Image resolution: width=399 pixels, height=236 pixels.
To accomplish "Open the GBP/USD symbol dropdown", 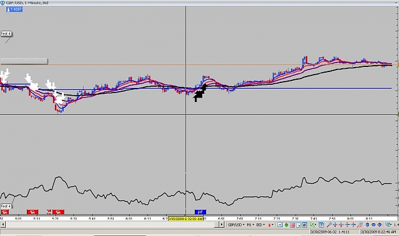I will click(236, 225).
